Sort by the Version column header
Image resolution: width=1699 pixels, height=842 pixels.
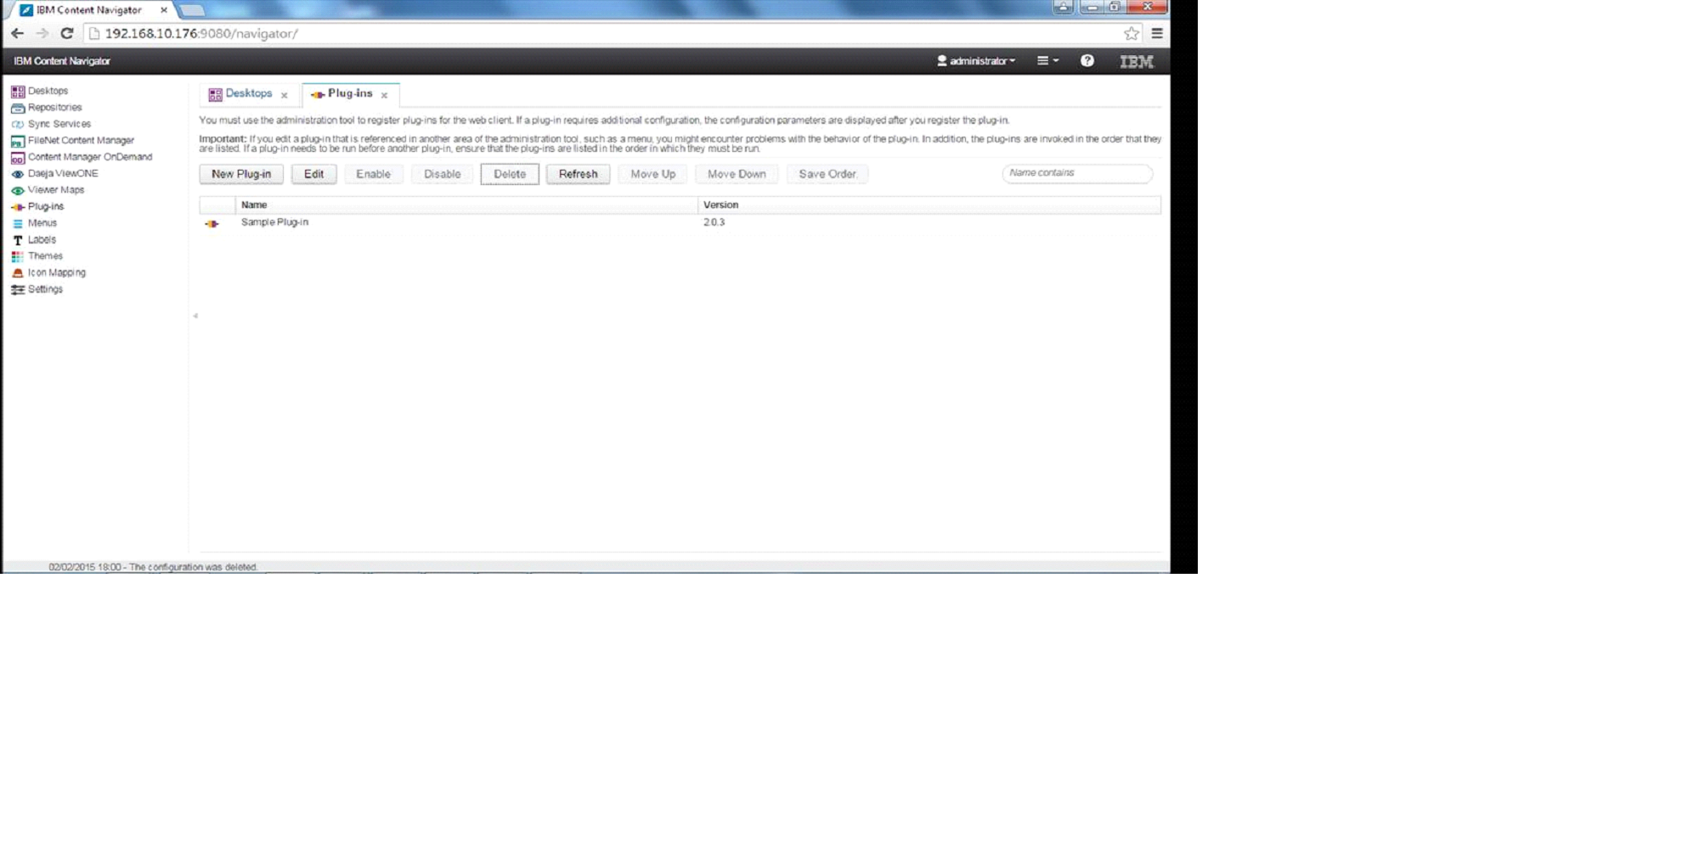[x=929, y=205]
